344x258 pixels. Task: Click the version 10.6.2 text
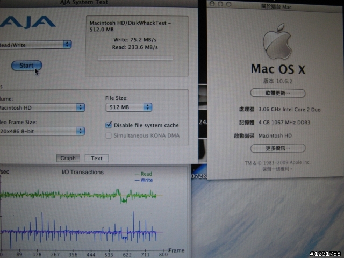click(278, 81)
